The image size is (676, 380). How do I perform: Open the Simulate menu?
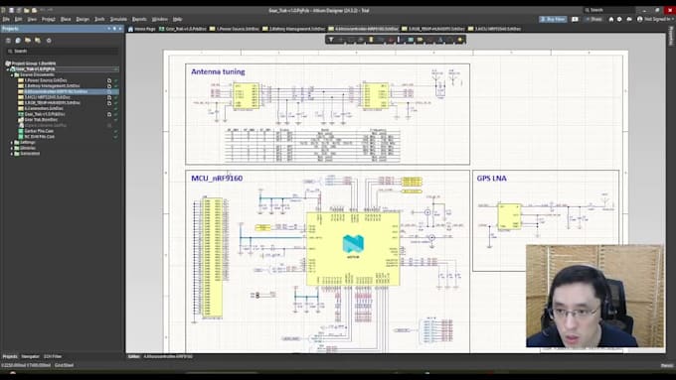point(118,20)
